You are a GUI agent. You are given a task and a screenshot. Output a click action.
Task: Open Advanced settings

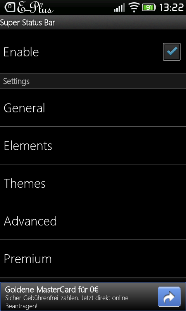tap(93, 221)
